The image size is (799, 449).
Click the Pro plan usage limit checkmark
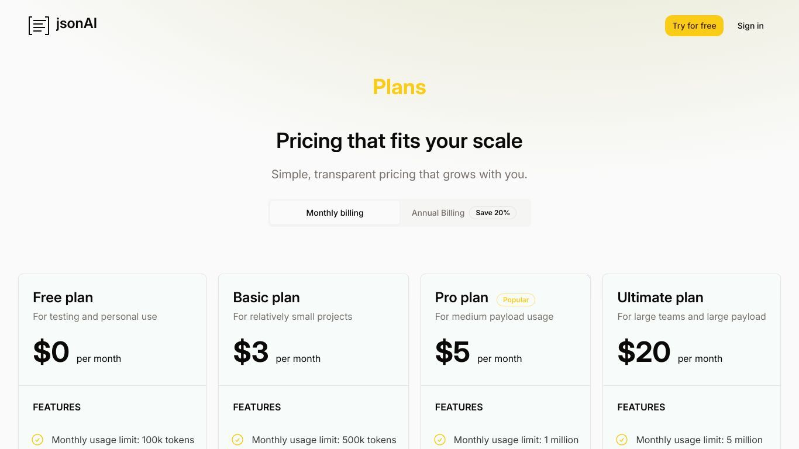440,440
